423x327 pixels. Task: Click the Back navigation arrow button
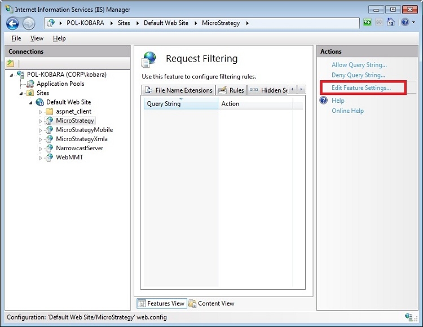point(12,23)
